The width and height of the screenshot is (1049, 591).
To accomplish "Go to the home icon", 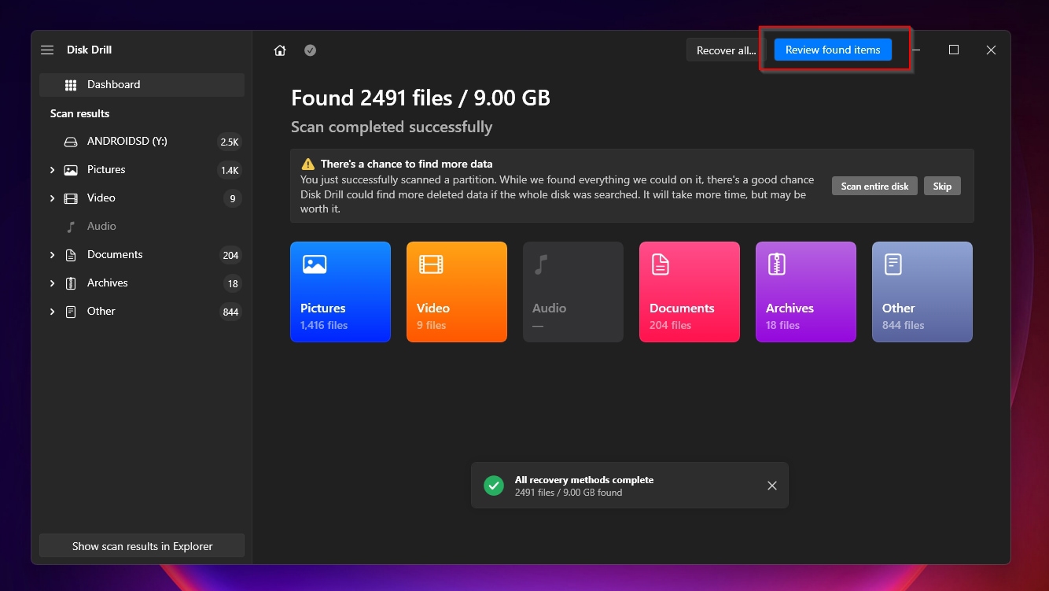I will [280, 50].
